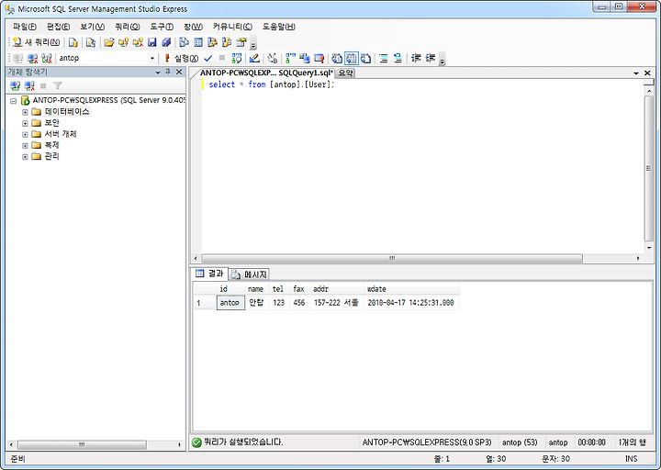This screenshot has width=661, height=470.
Task: Switch output to Results to Text
Action: click(x=337, y=58)
